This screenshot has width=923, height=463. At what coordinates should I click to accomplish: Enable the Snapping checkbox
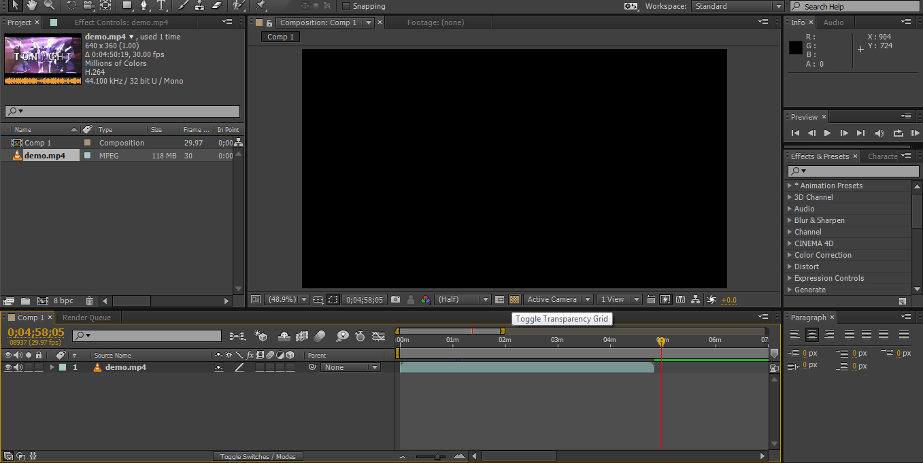346,6
